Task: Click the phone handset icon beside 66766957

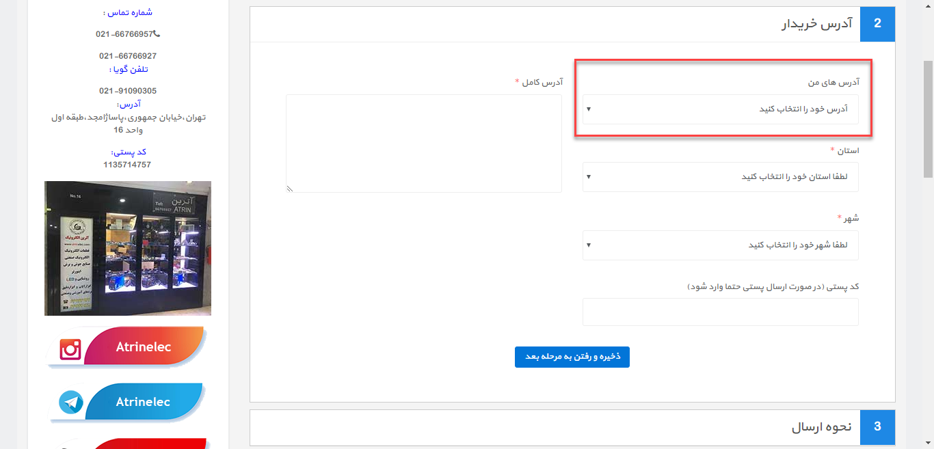Action: point(157,33)
